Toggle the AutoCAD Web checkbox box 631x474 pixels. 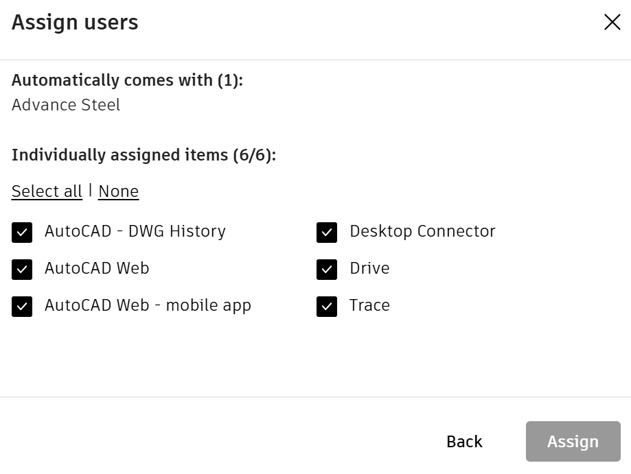click(x=22, y=270)
